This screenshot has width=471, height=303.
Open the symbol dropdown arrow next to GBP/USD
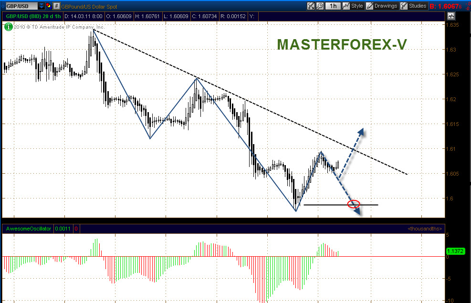coord(41,6)
